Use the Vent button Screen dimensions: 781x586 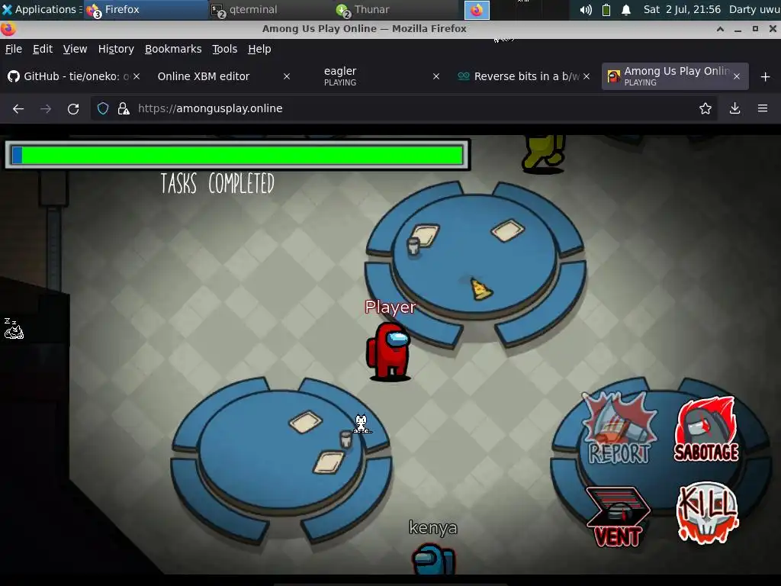(618, 517)
